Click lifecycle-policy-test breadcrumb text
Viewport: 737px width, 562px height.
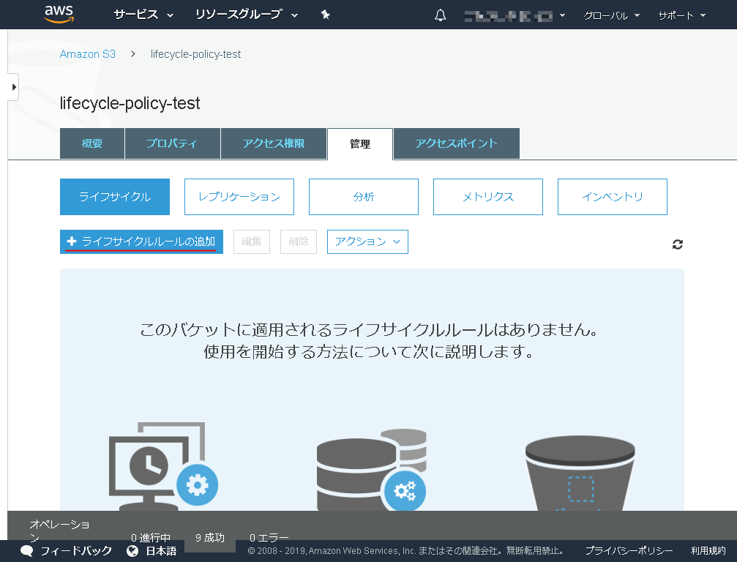click(195, 54)
